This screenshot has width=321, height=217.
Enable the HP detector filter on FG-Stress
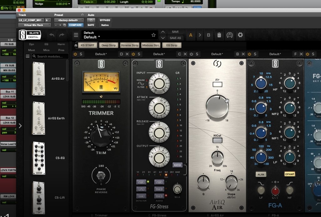point(141,182)
